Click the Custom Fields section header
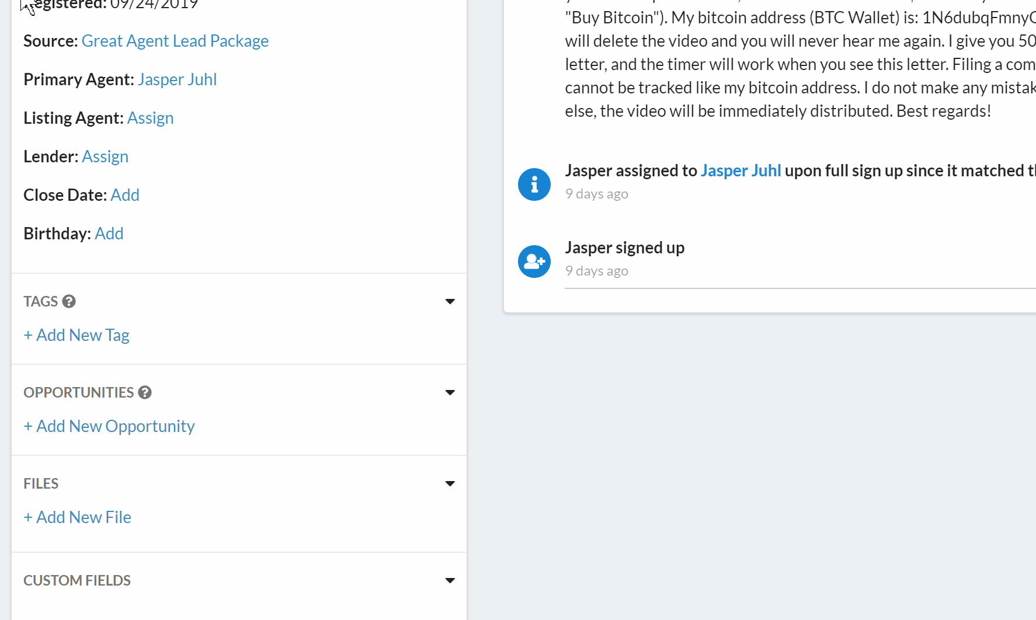Screen dimensions: 1036x620 tap(77, 580)
